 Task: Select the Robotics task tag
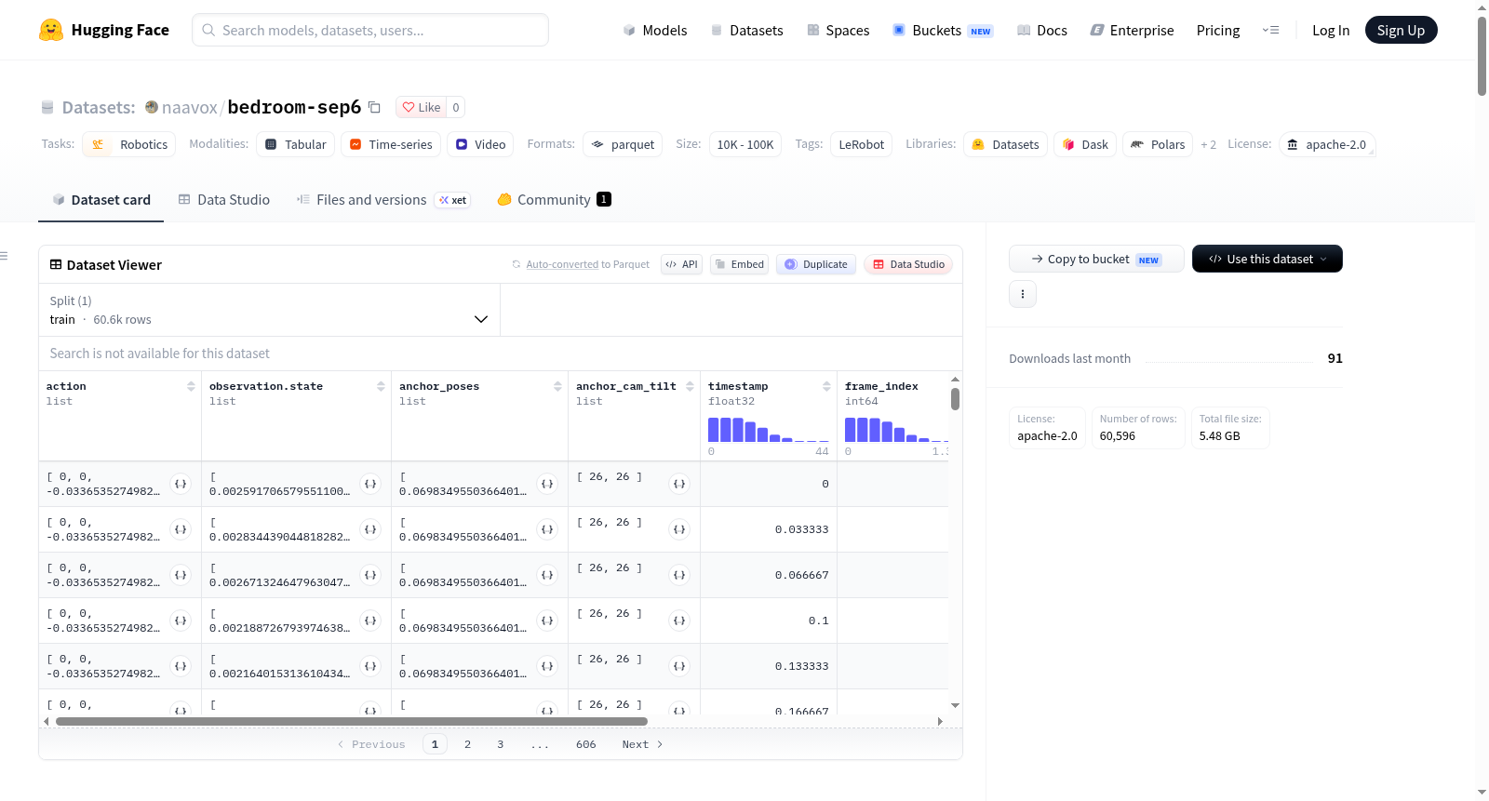[129, 144]
